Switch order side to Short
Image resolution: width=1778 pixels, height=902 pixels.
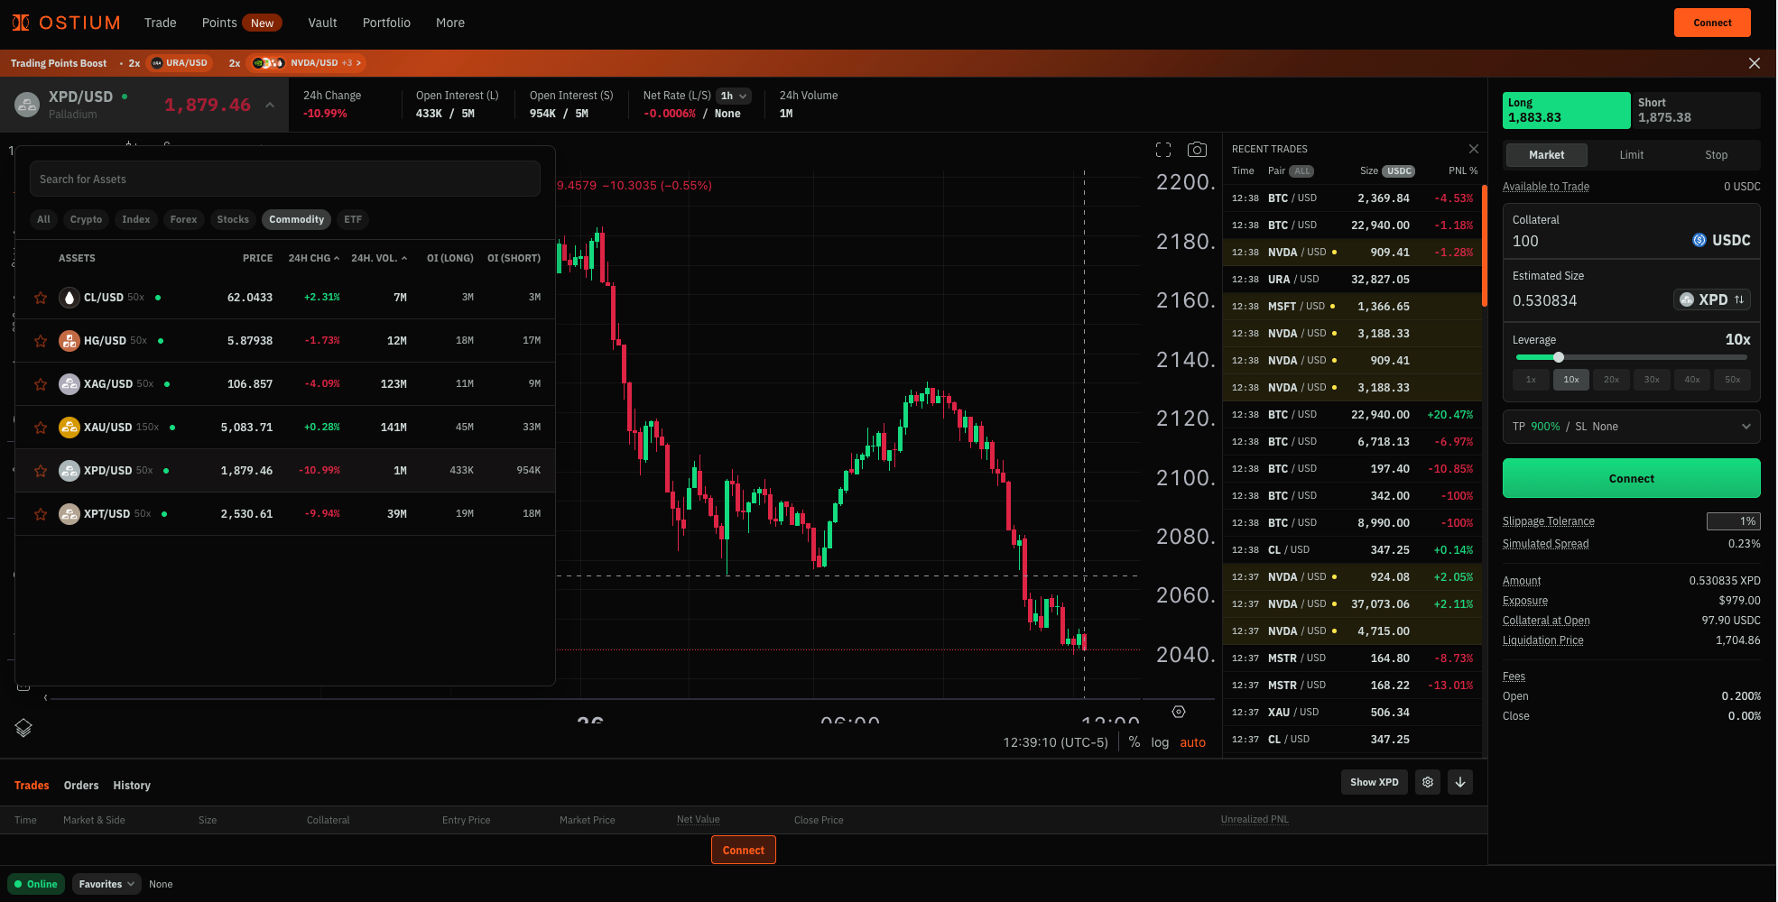pyautogui.click(x=1694, y=110)
